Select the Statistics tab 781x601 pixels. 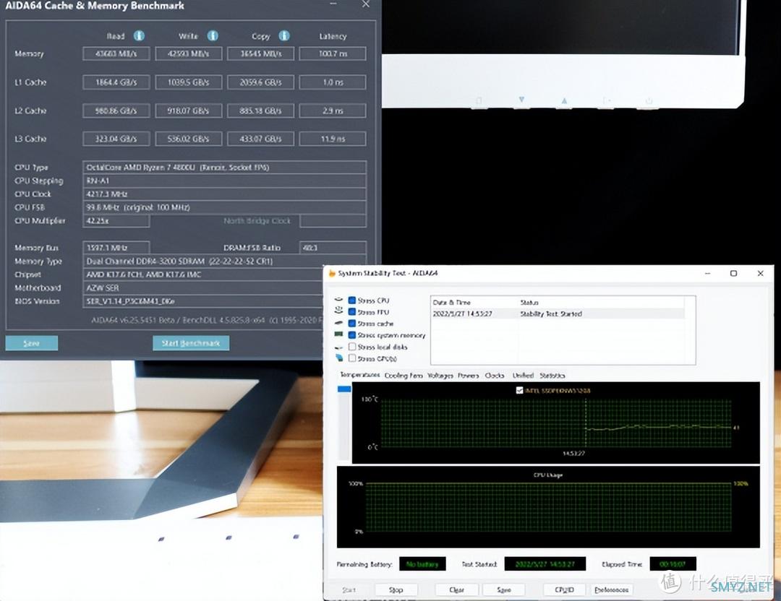tap(552, 376)
